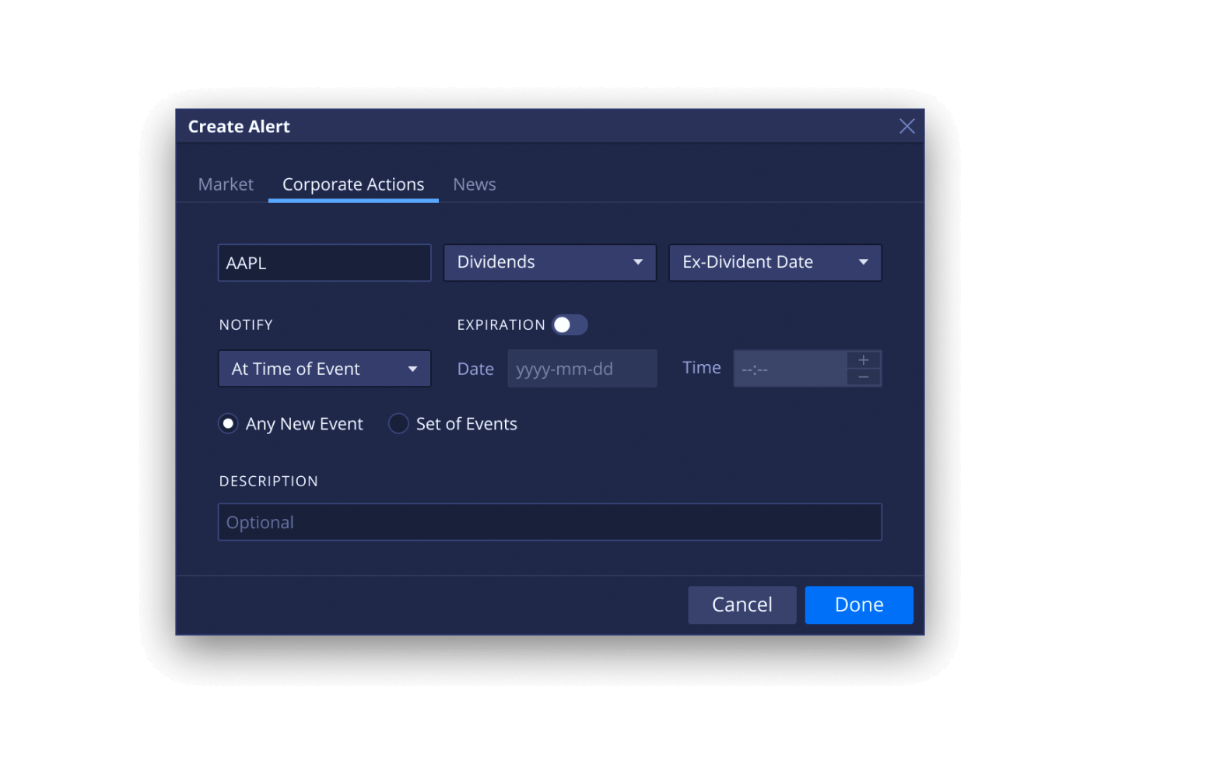Viewport: 1220px width, 778px height.
Task: Switch to the Market tab
Action: click(x=226, y=184)
